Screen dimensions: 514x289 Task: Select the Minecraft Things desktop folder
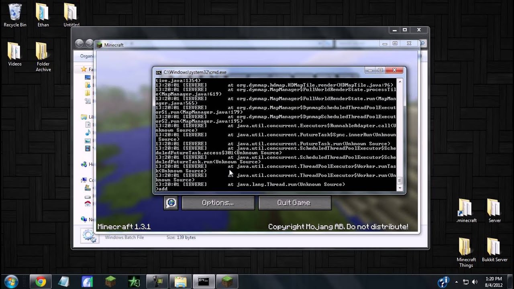pyautogui.click(x=466, y=252)
